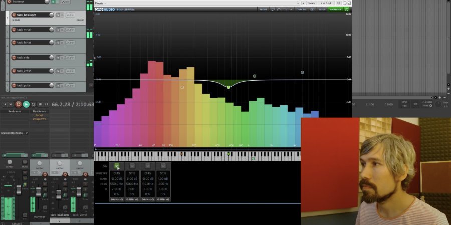Open the FX chain for tack_ride
The width and height of the screenshot is (451, 225).
click(58, 57)
